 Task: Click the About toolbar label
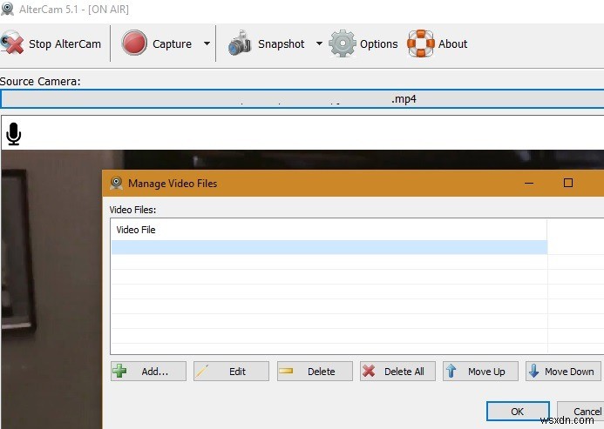coord(452,44)
